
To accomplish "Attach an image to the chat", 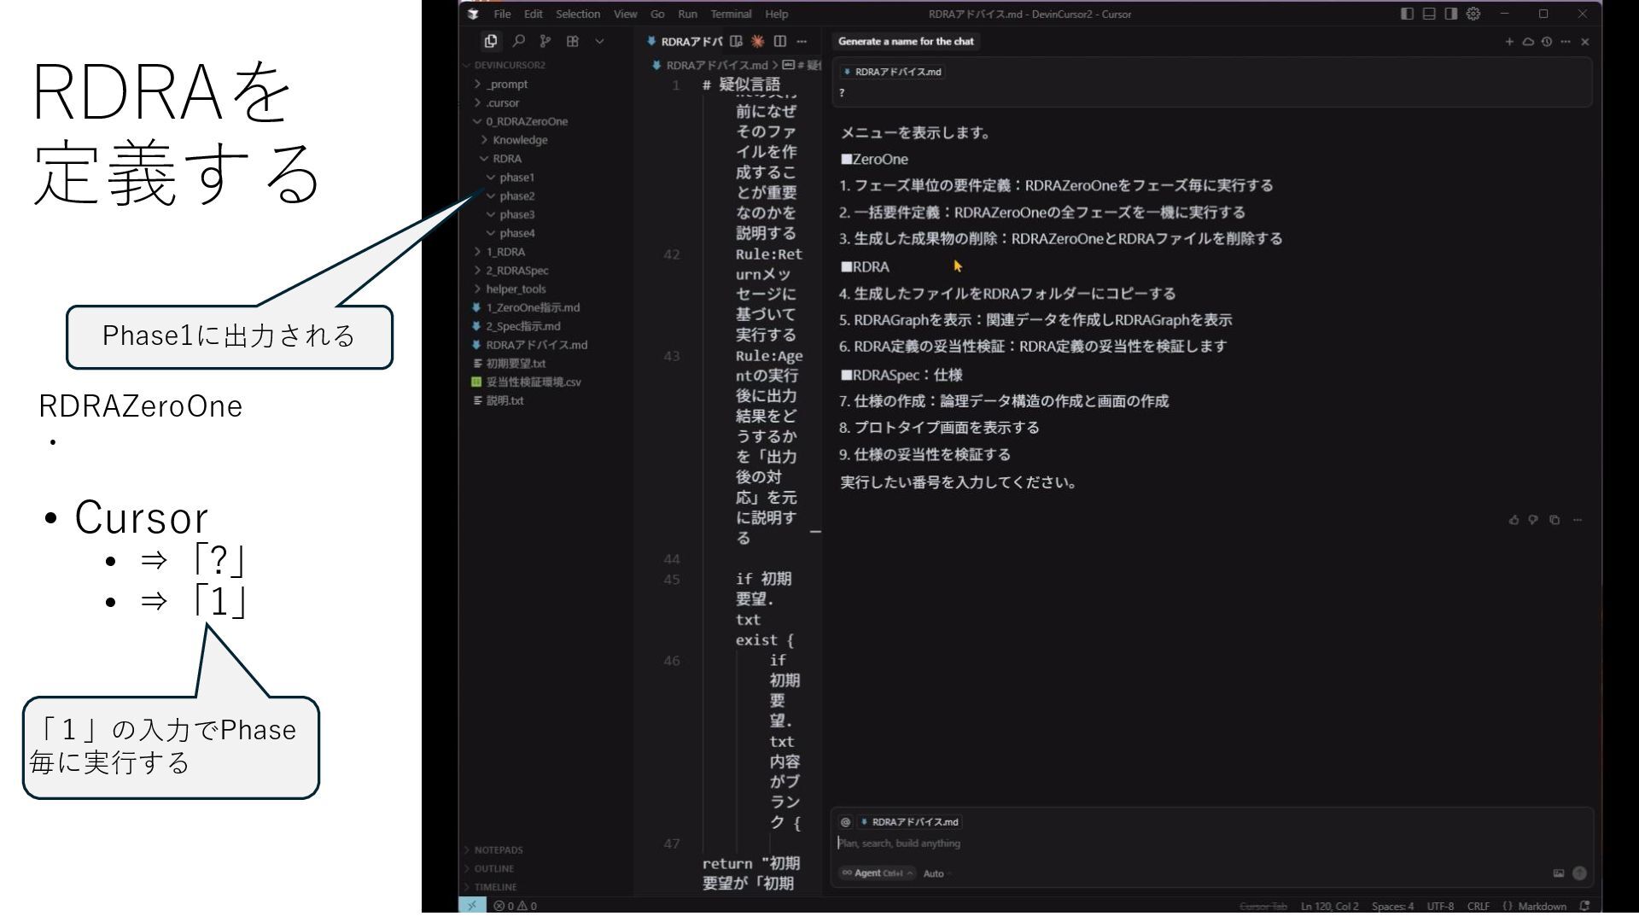I will tap(1559, 873).
